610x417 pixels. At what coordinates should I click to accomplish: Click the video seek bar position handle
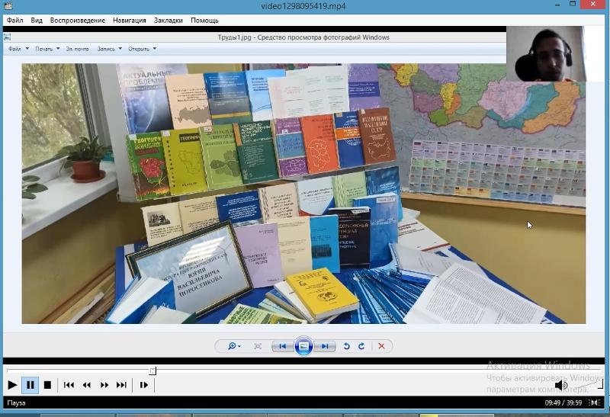152,370
